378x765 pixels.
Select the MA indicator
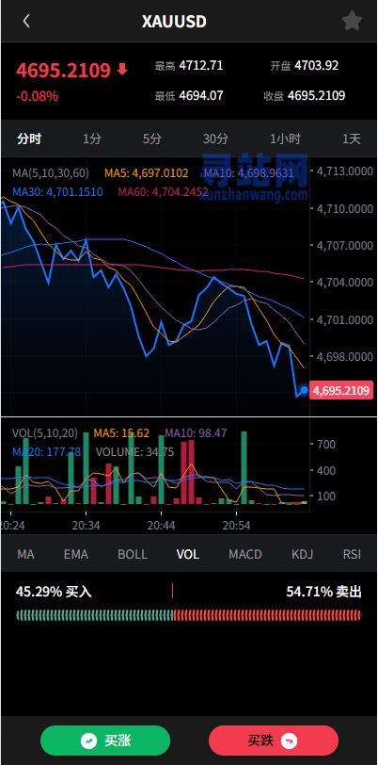(25, 554)
